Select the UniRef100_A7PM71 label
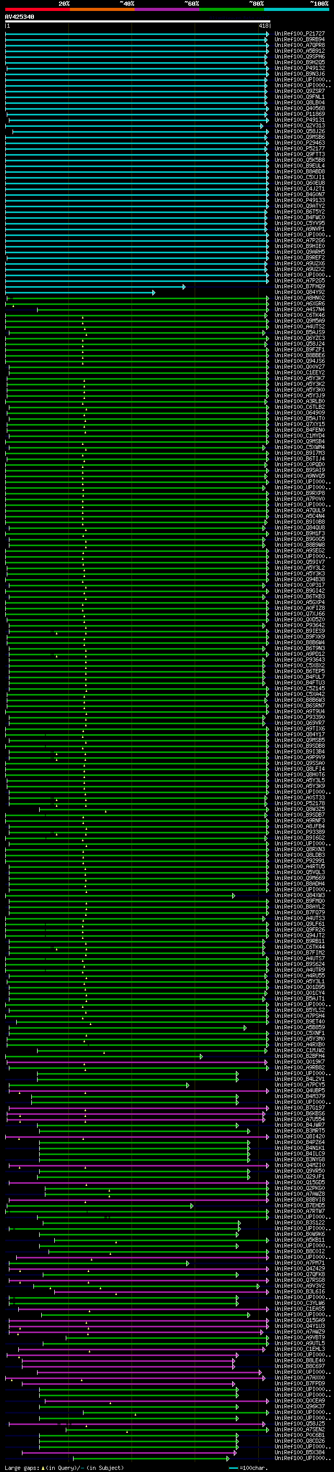334x1472 pixels. [299, 1263]
